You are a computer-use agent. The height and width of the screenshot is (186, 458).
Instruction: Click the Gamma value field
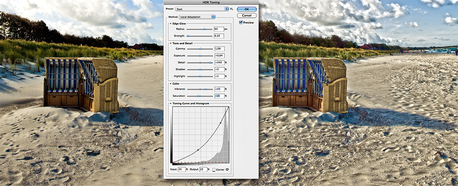pyautogui.click(x=218, y=48)
